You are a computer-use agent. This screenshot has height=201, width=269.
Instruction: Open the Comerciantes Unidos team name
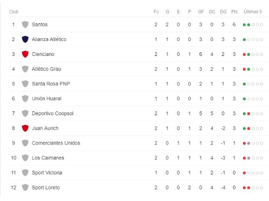(x=56, y=143)
